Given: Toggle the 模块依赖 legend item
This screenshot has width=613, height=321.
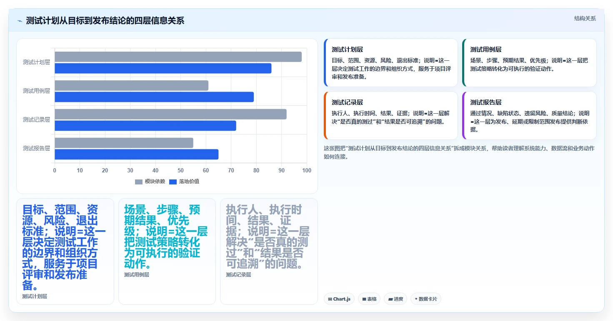Looking at the screenshot, I should (150, 182).
